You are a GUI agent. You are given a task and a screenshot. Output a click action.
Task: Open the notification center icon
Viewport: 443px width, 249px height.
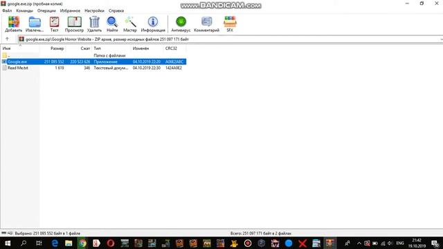click(x=435, y=243)
